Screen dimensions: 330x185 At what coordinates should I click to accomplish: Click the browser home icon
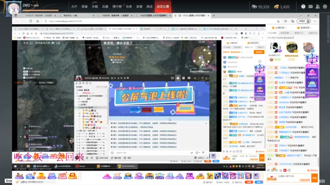(x=38, y=21)
